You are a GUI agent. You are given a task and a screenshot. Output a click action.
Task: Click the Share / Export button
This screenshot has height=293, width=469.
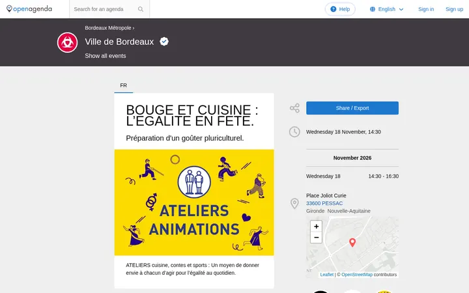point(352,108)
